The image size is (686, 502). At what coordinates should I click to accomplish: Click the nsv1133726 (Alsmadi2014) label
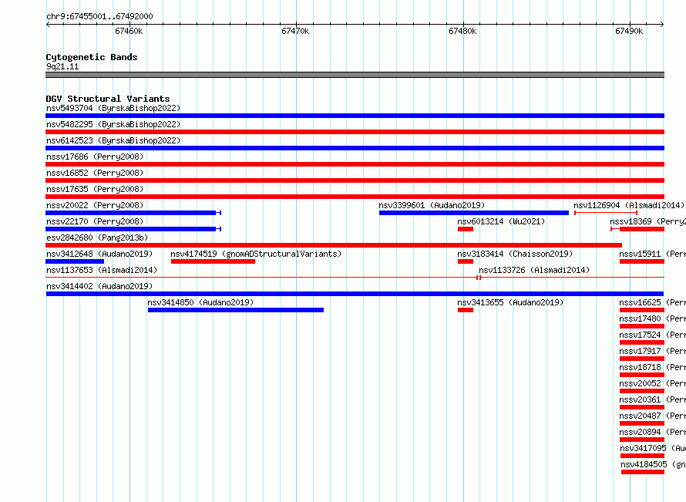[534, 270]
